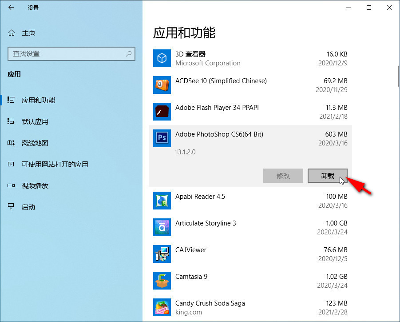Select the Articulate Storyline 3 entry

coord(206,223)
